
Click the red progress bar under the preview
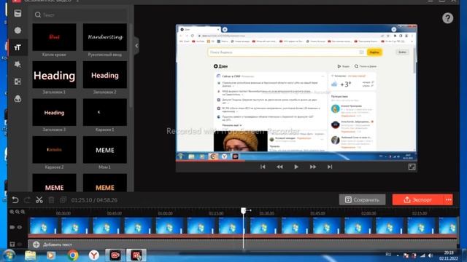pyautogui.click(x=210, y=161)
